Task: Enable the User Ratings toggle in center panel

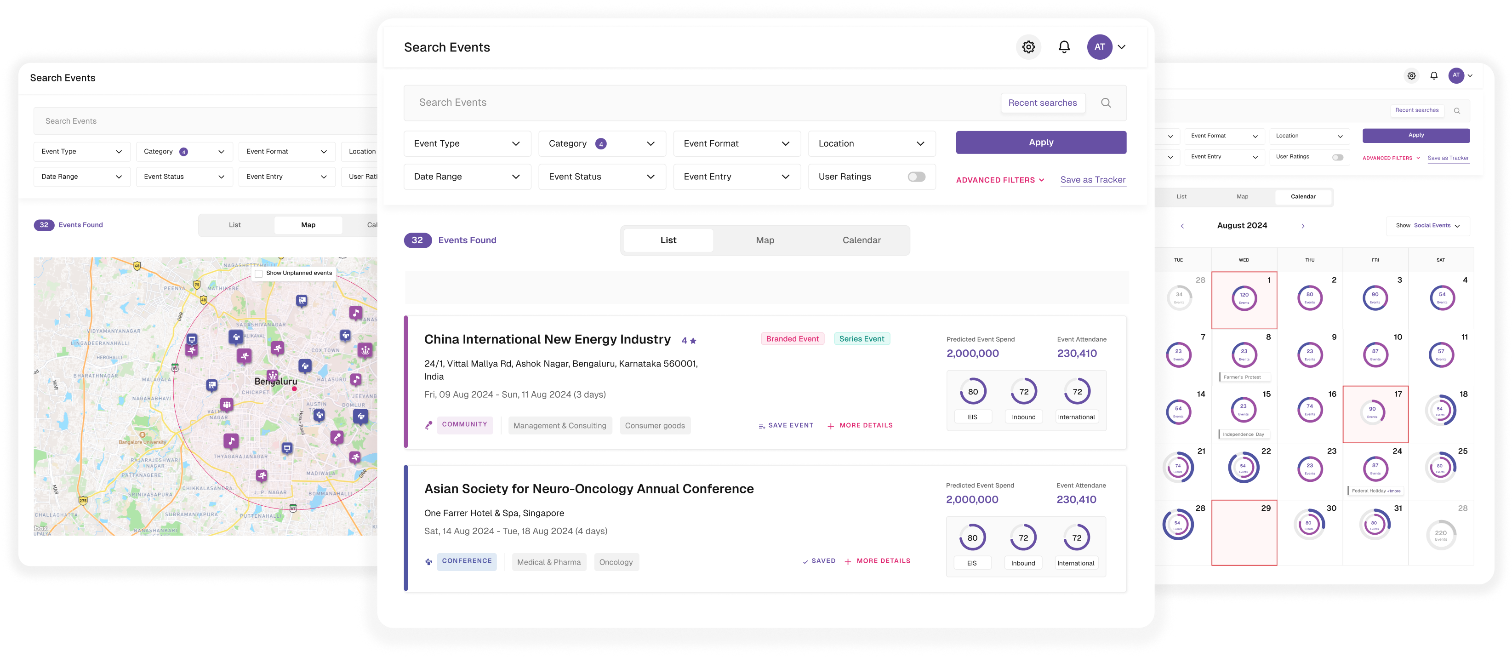Action: 916,177
